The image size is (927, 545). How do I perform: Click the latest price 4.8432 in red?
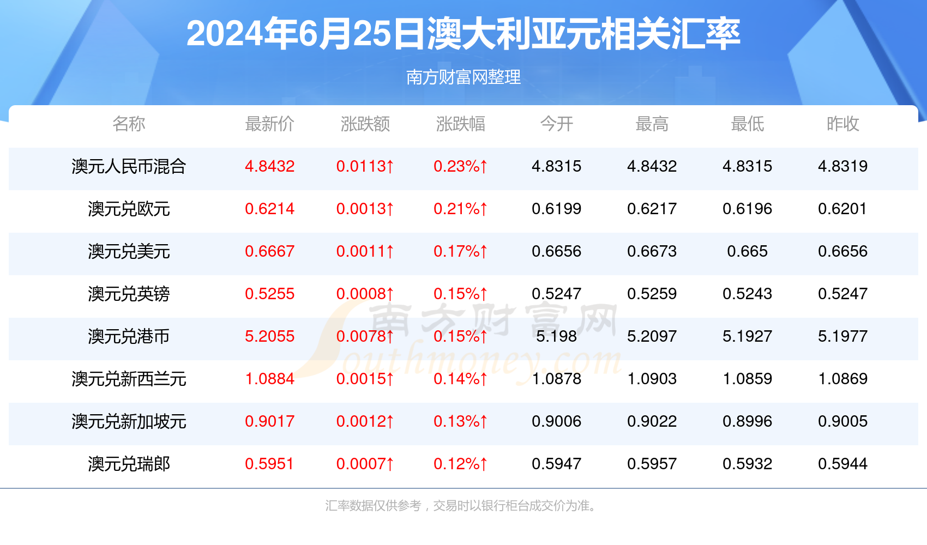click(x=269, y=166)
